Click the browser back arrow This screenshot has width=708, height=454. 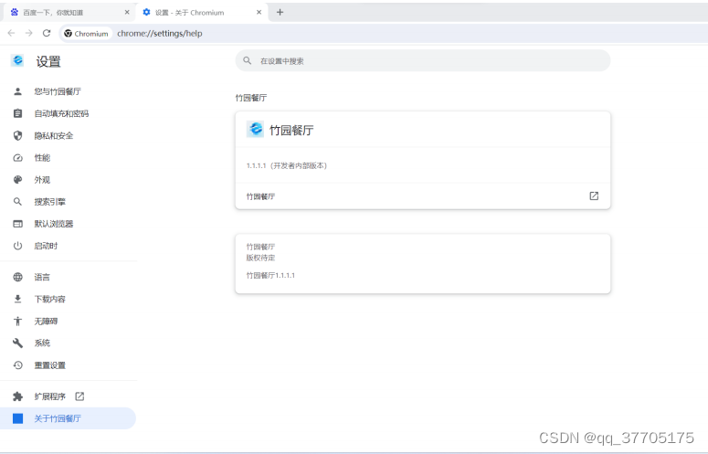[x=11, y=33]
